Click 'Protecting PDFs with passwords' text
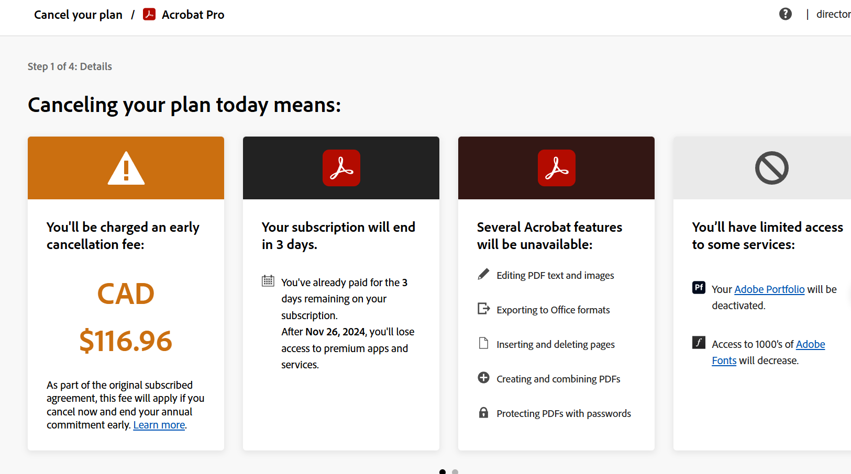 [x=563, y=413]
